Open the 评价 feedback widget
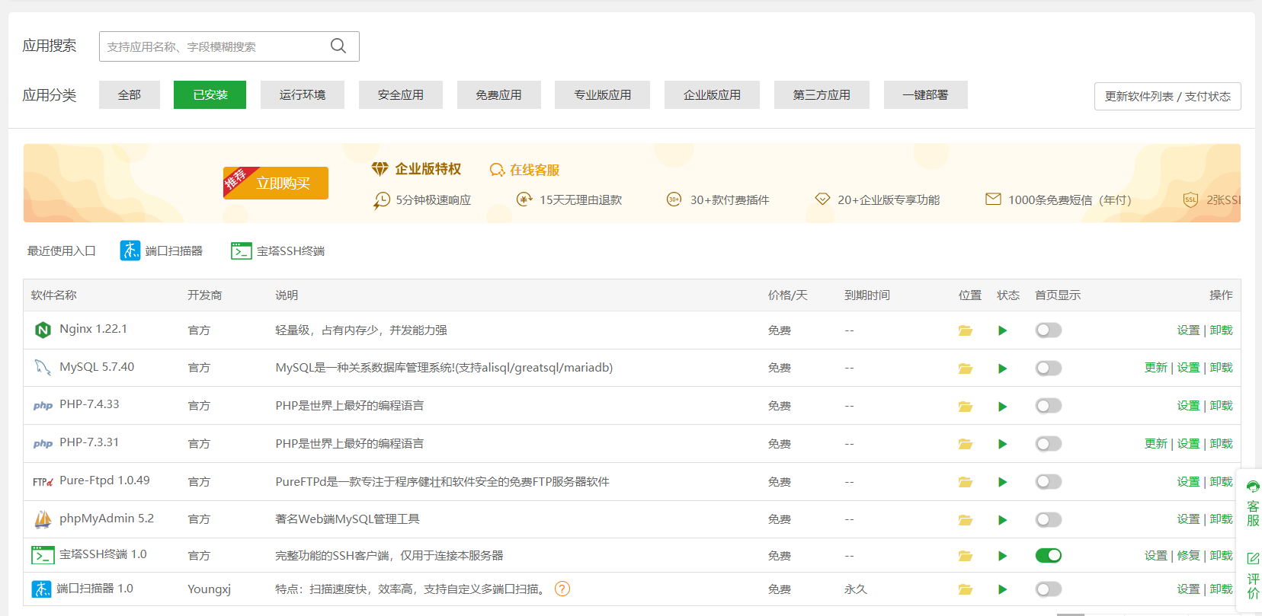 click(1253, 576)
